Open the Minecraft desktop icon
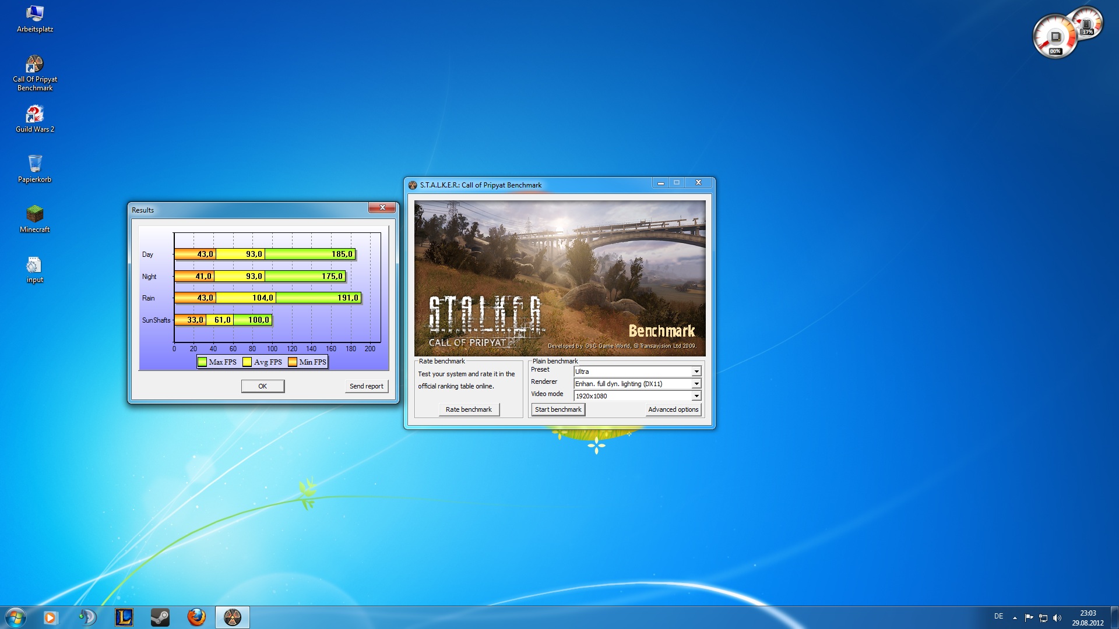The image size is (1119, 629). pyautogui.click(x=34, y=215)
